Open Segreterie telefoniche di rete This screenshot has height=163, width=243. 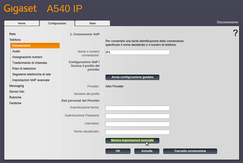pyautogui.click(x=32, y=74)
